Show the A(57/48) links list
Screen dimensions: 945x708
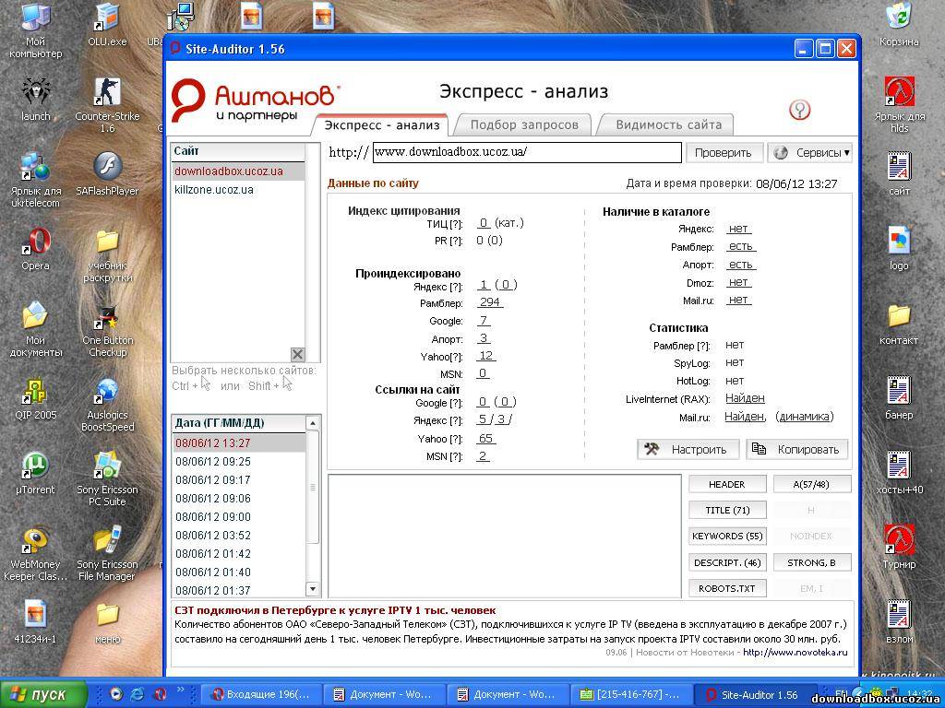[812, 484]
